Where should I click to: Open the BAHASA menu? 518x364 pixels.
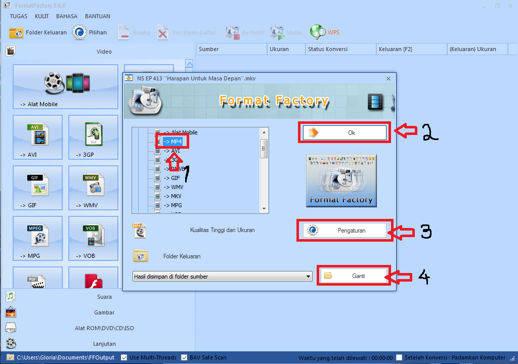[x=67, y=16]
